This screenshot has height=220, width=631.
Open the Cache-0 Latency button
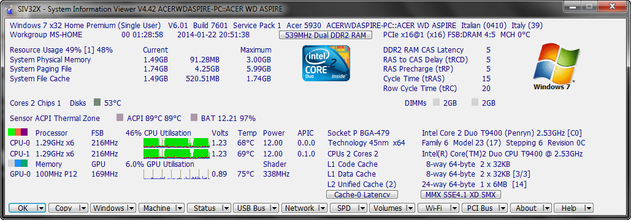click(362, 194)
